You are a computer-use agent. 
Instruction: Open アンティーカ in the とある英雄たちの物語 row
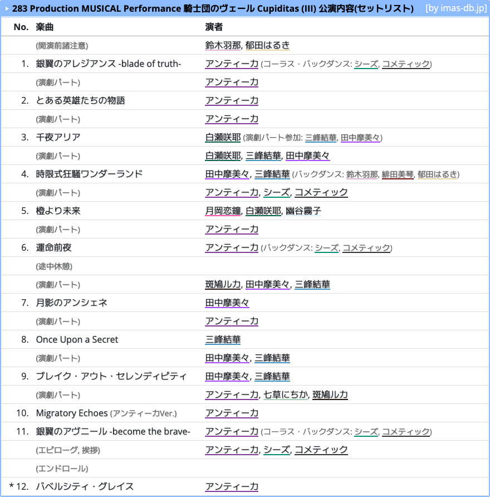pyautogui.click(x=232, y=101)
